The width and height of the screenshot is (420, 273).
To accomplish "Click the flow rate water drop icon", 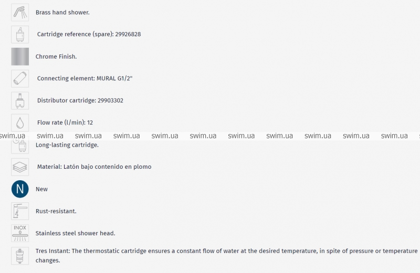I will (20, 122).
